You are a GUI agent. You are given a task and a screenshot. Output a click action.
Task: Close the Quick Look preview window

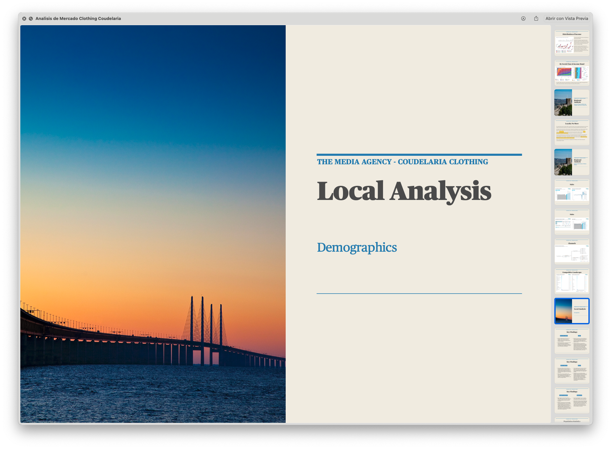[24, 18]
